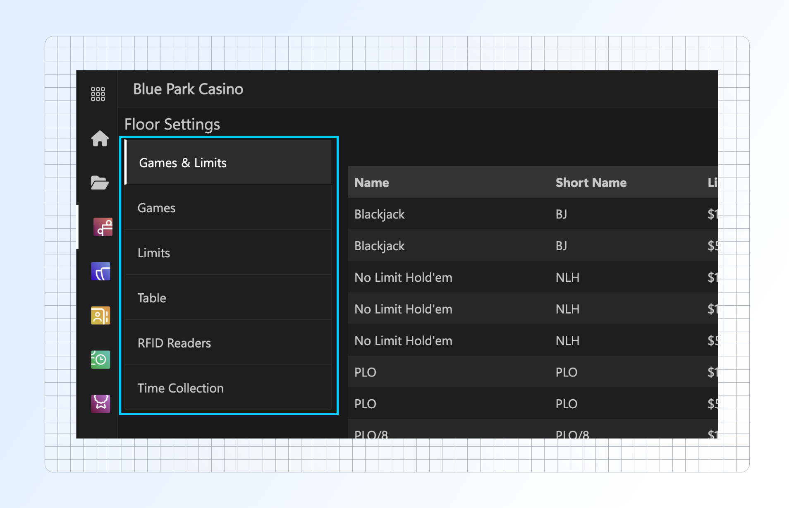Image resolution: width=789 pixels, height=508 pixels.
Task: Click the yellow contact card icon
Action: pyautogui.click(x=100, y=316)
